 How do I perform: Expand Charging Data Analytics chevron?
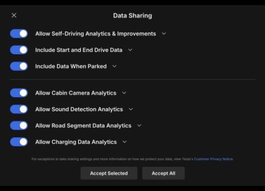124,142
